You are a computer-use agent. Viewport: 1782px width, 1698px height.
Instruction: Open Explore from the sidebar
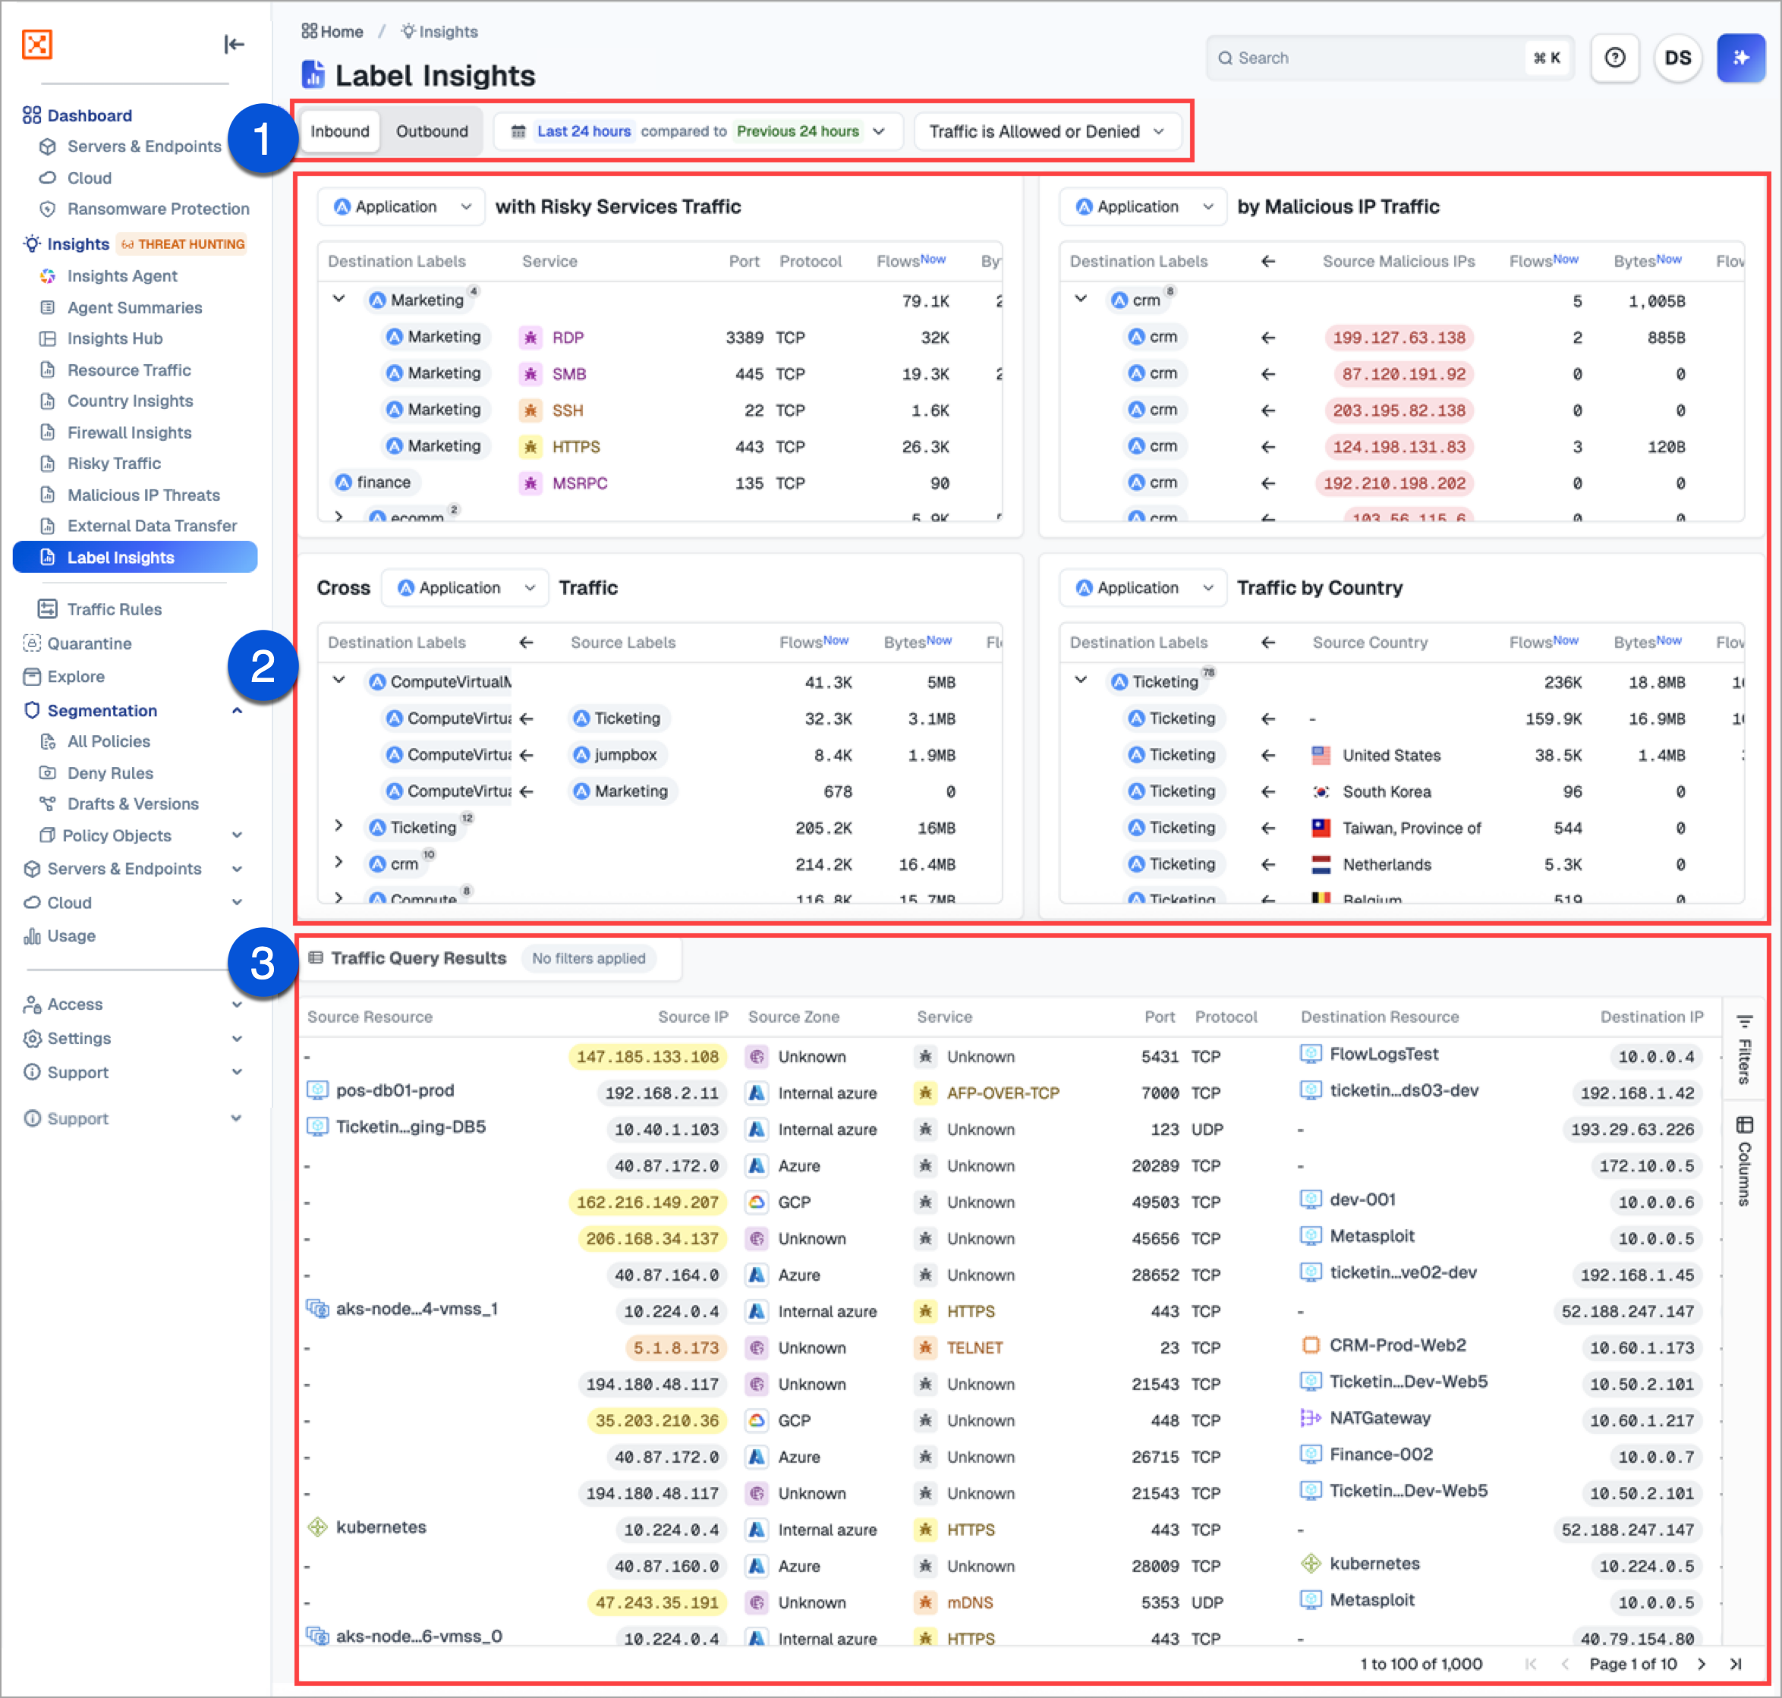pyautogui.click(x=76, y=676)
